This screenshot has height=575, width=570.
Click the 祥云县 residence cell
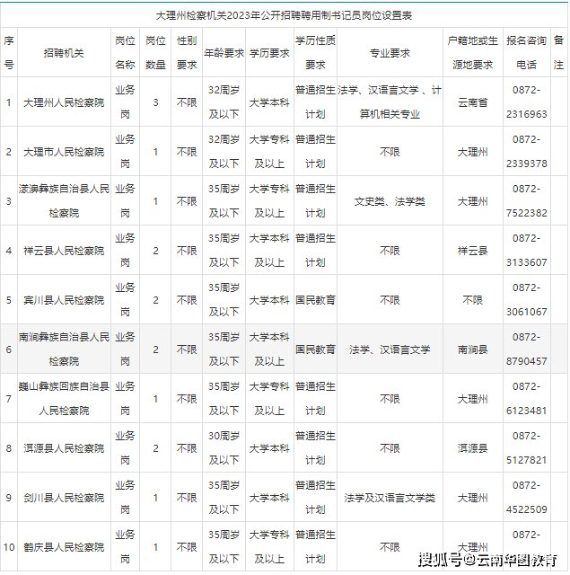tap(472, 251)
